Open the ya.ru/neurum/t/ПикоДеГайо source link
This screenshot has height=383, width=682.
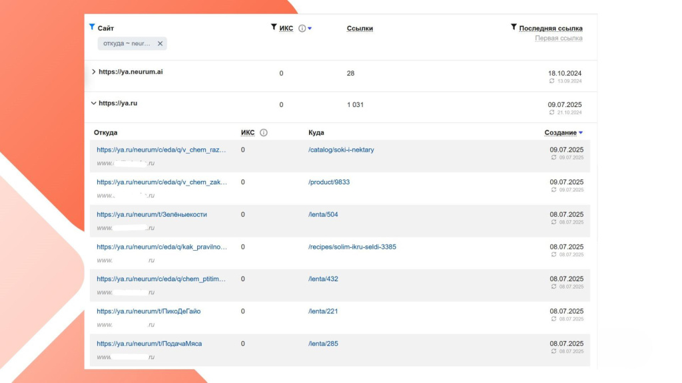coord(148,311)
